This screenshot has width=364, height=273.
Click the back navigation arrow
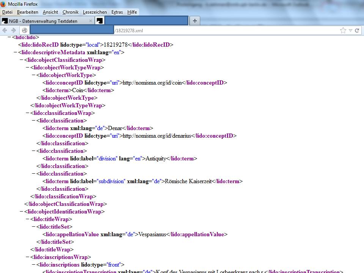(5, 30)
